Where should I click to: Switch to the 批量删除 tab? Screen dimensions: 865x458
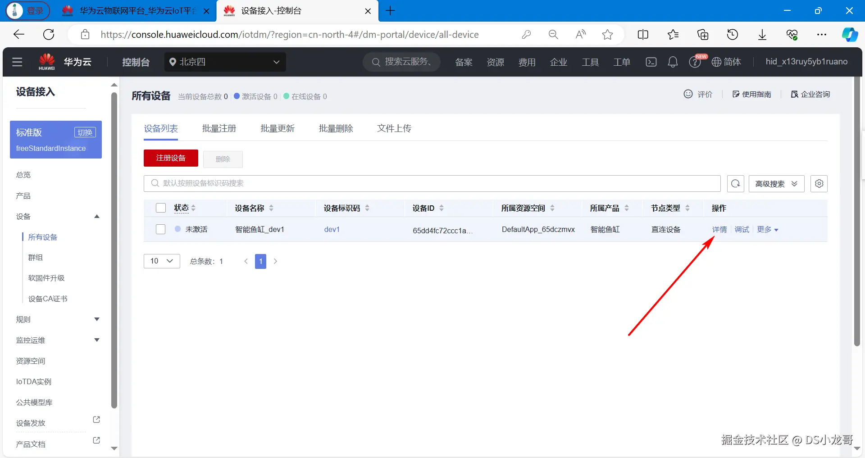point(336,129)
